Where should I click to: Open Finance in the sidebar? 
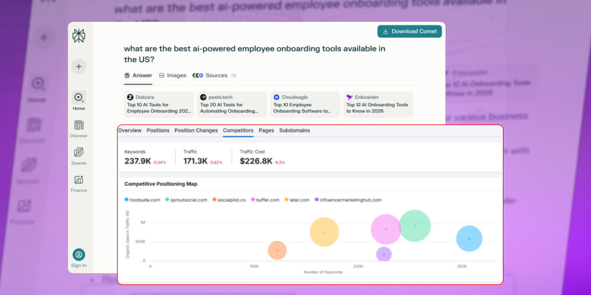tap(79, 183)
